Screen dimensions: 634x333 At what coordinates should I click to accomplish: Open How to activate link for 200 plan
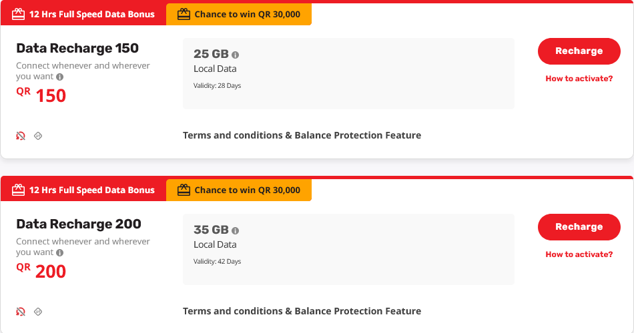pos(579,254)
